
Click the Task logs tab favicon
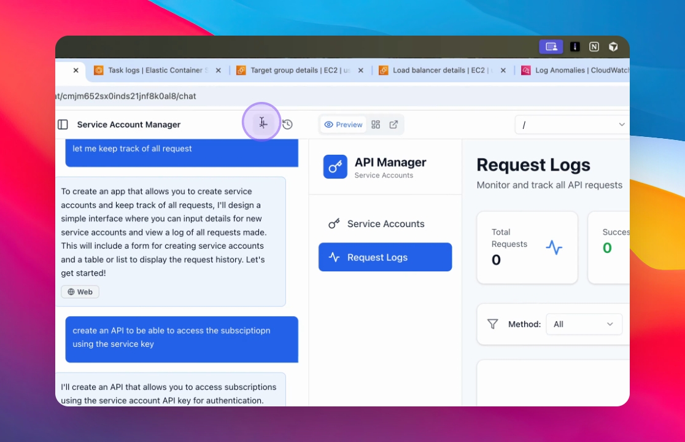pos(99,71)
